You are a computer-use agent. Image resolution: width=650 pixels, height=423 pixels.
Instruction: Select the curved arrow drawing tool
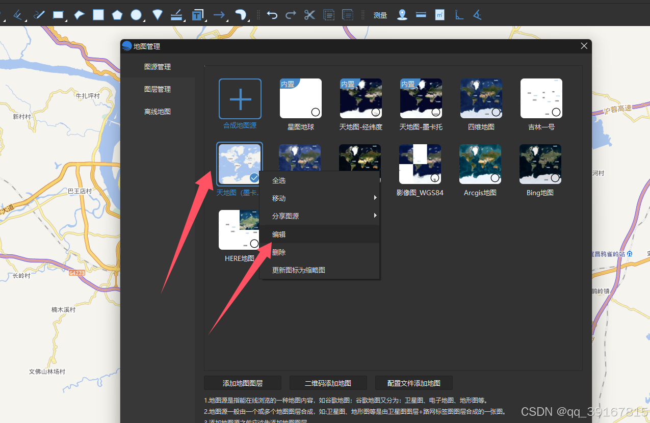[x=241, y=15]
